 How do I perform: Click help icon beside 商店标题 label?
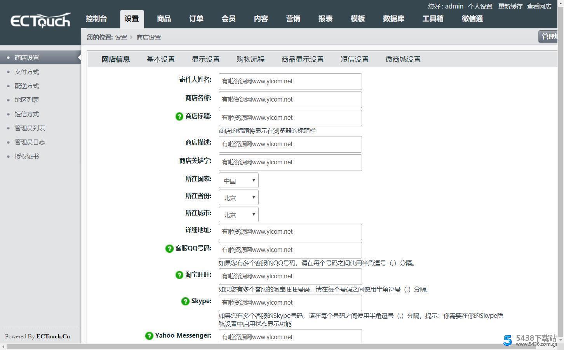[179, 116]
